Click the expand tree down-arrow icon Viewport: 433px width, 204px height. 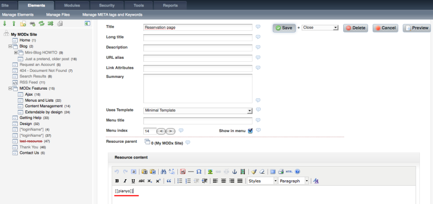(x=5, y=23)
